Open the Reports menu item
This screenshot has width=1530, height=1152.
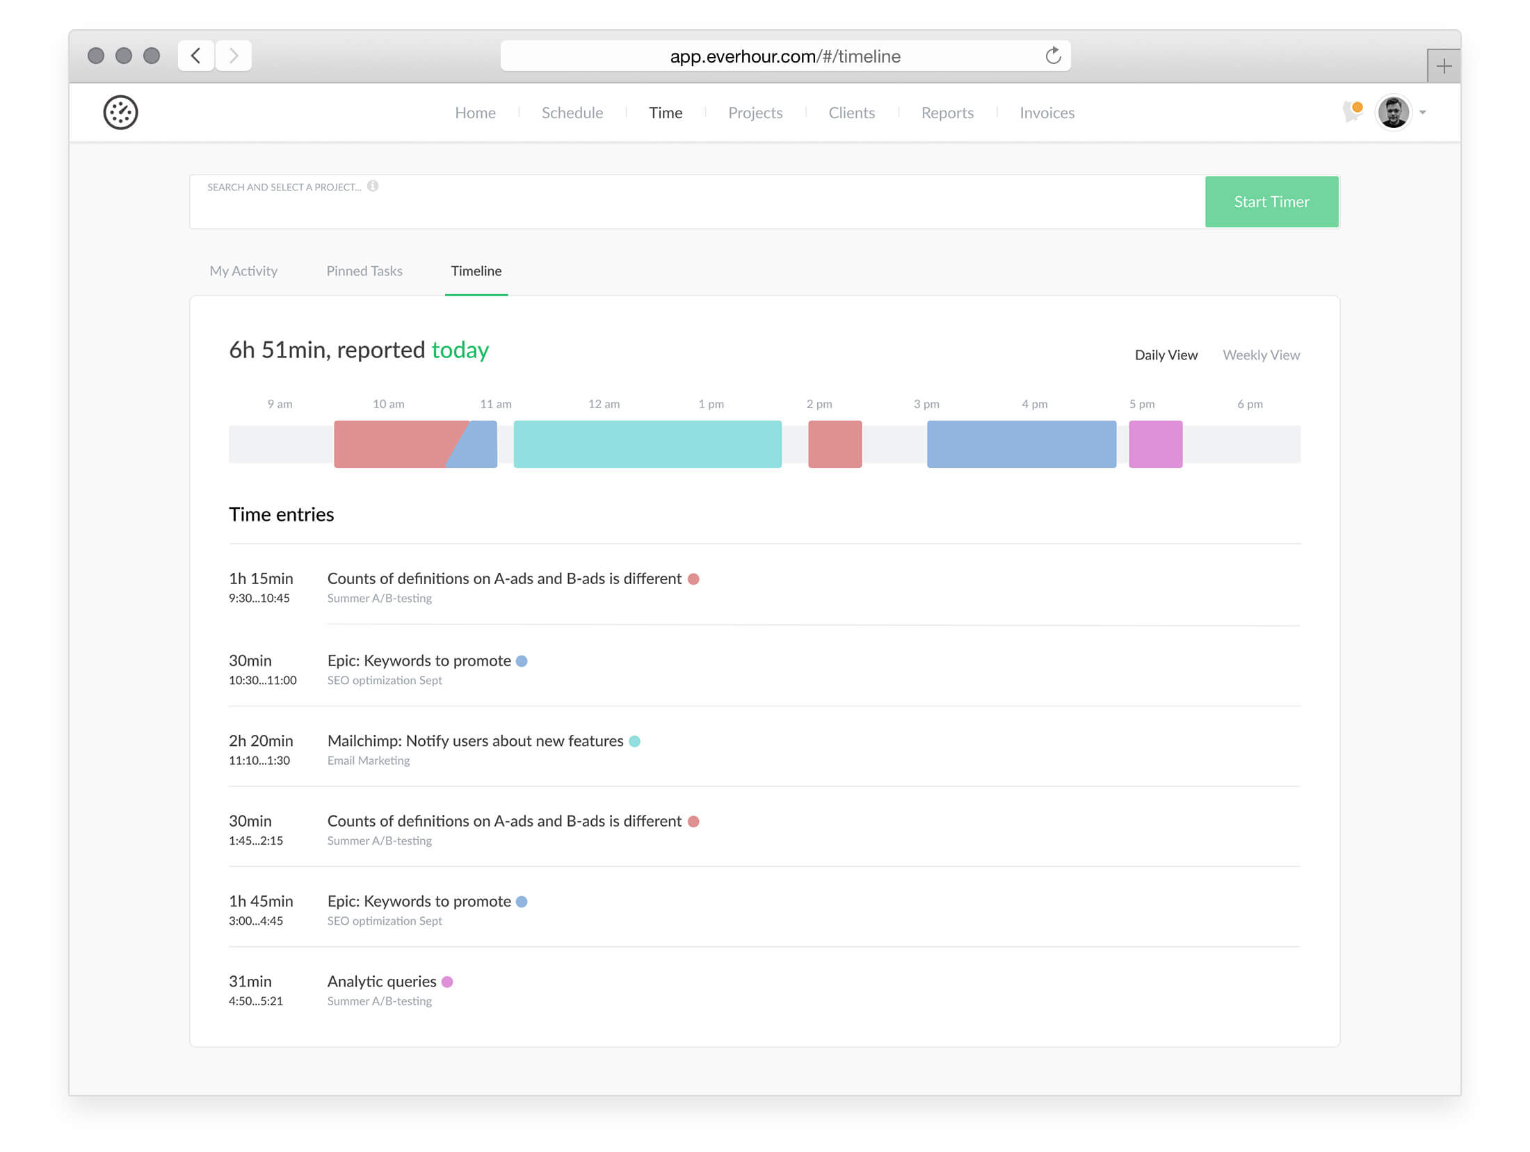(x=947, y=113)
